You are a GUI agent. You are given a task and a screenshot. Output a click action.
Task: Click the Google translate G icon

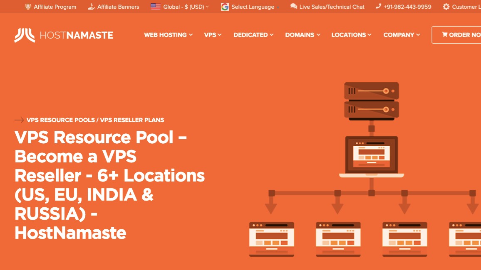coord(225,7)
